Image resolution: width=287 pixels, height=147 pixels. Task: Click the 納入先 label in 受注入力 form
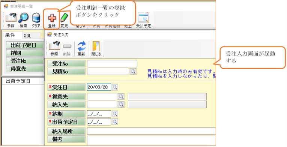66,105
